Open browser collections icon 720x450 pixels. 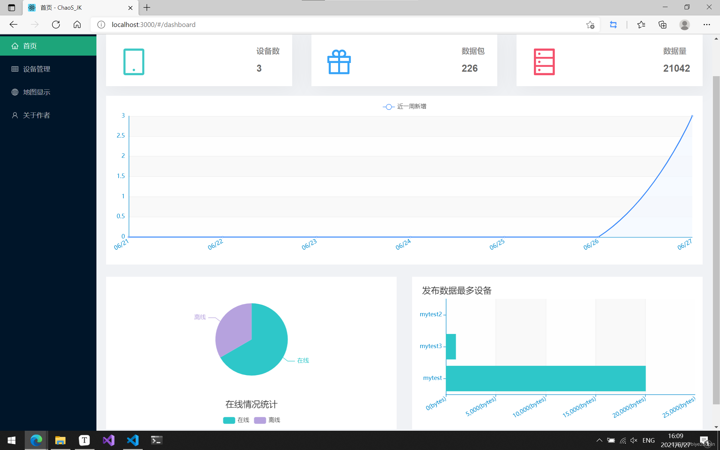[x=662, y=25]
